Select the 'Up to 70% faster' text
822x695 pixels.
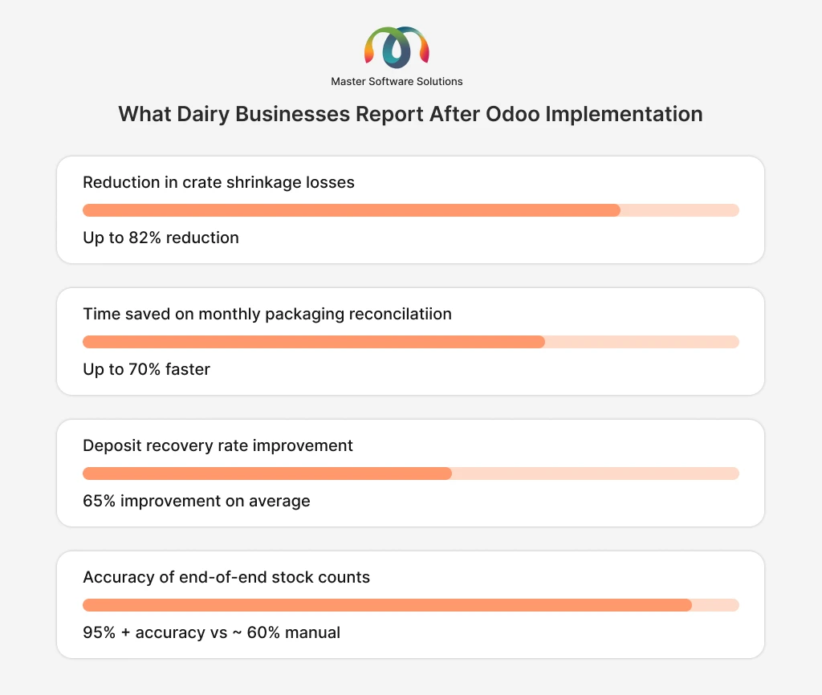coord(146,369)
